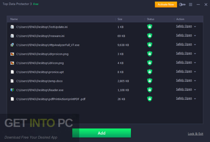
Task: Click the key icon next to Activate Now
Action: [x=182, y=5]
